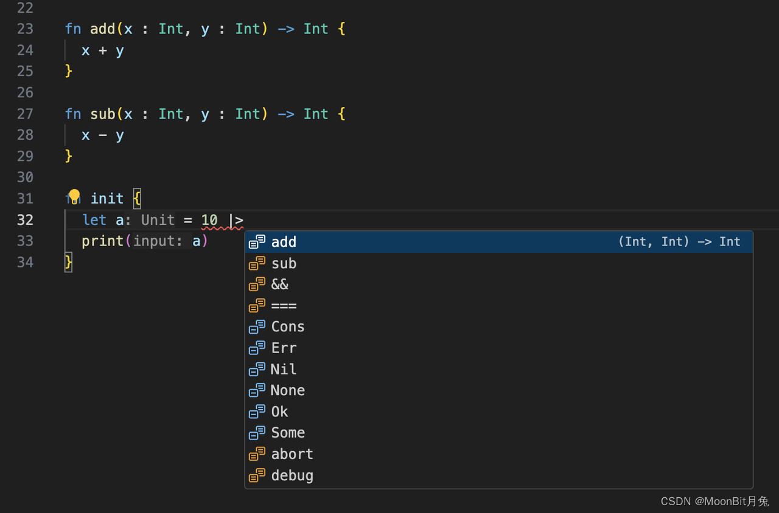
Task: Choose the 'abort' function suggestion
Action: pos(498,455)
